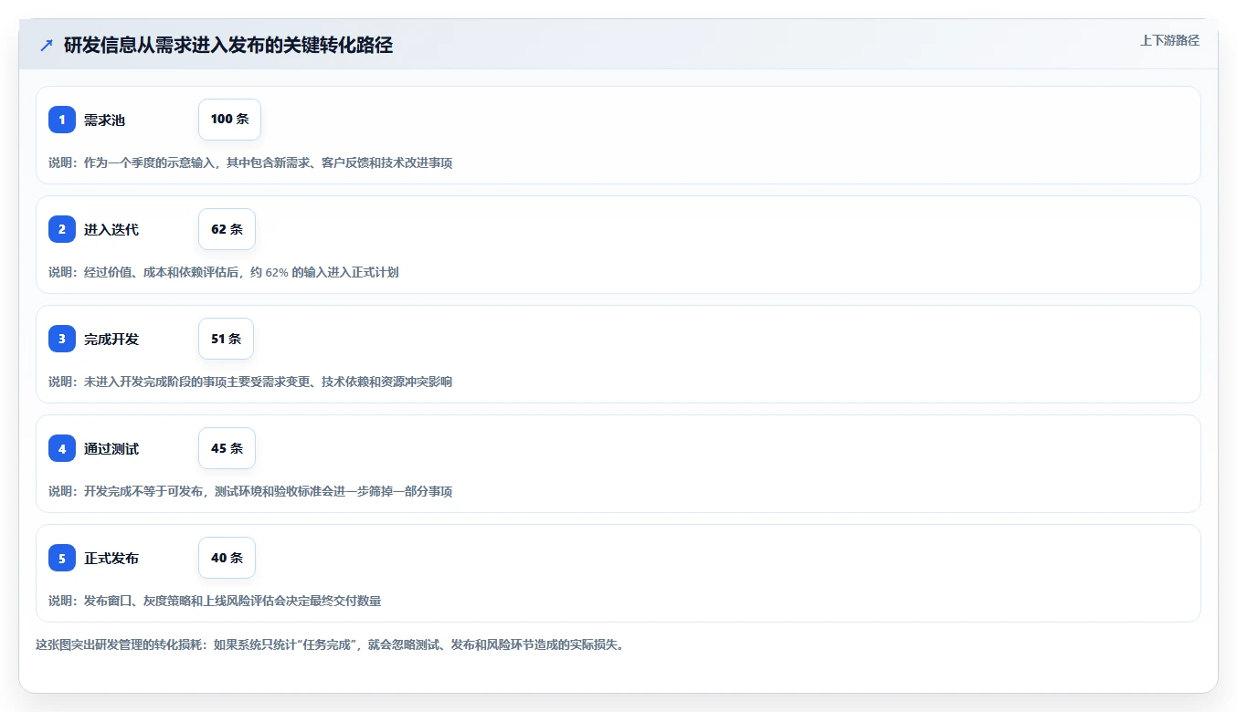Click the 完成开发 stage label
This screenshot has width=1237, height=712.
coord(111,339)
